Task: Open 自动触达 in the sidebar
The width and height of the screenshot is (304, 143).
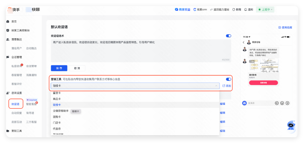Action: [x=31, y=48]
